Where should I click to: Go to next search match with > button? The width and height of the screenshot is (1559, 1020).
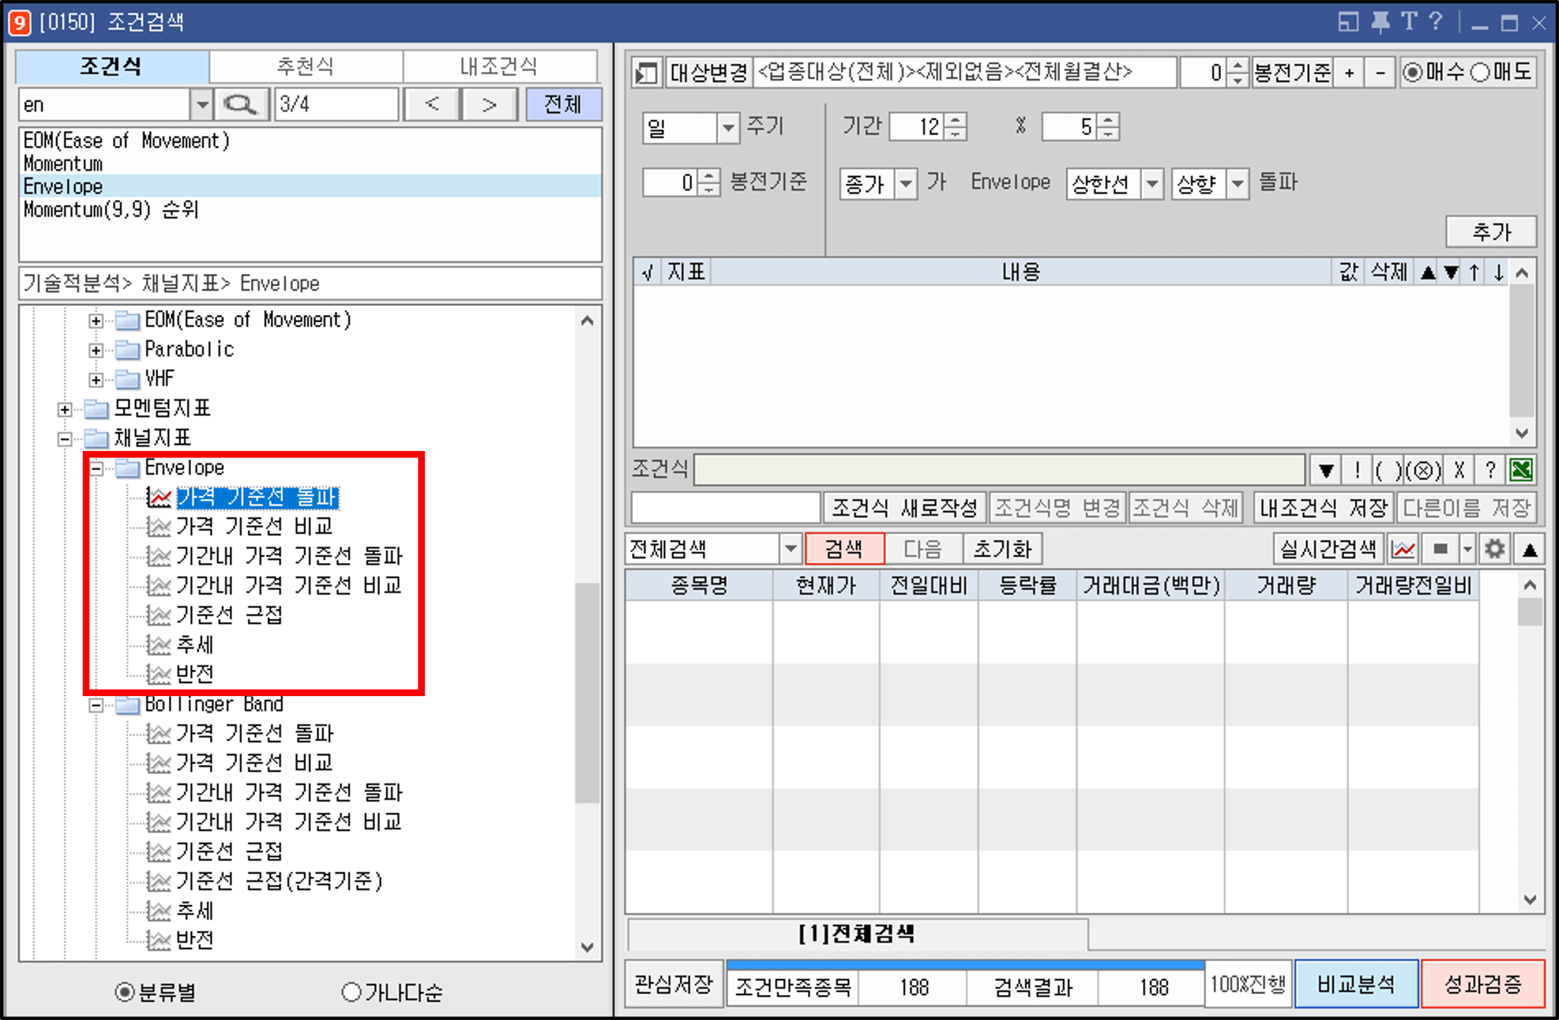(489, 105)
